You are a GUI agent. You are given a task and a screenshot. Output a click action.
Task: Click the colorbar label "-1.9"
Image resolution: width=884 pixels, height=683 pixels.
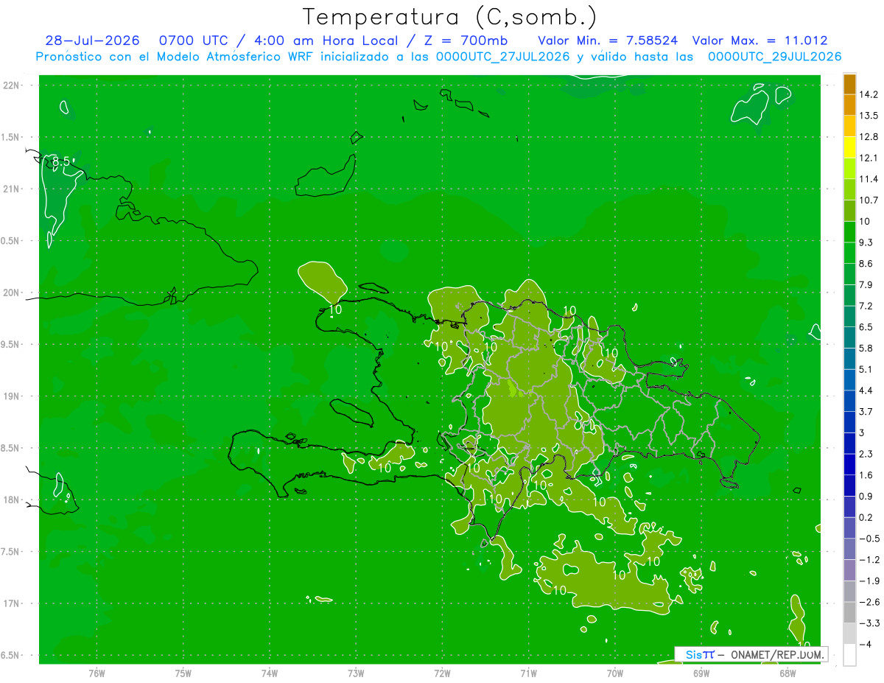click(x=869, y=581)
